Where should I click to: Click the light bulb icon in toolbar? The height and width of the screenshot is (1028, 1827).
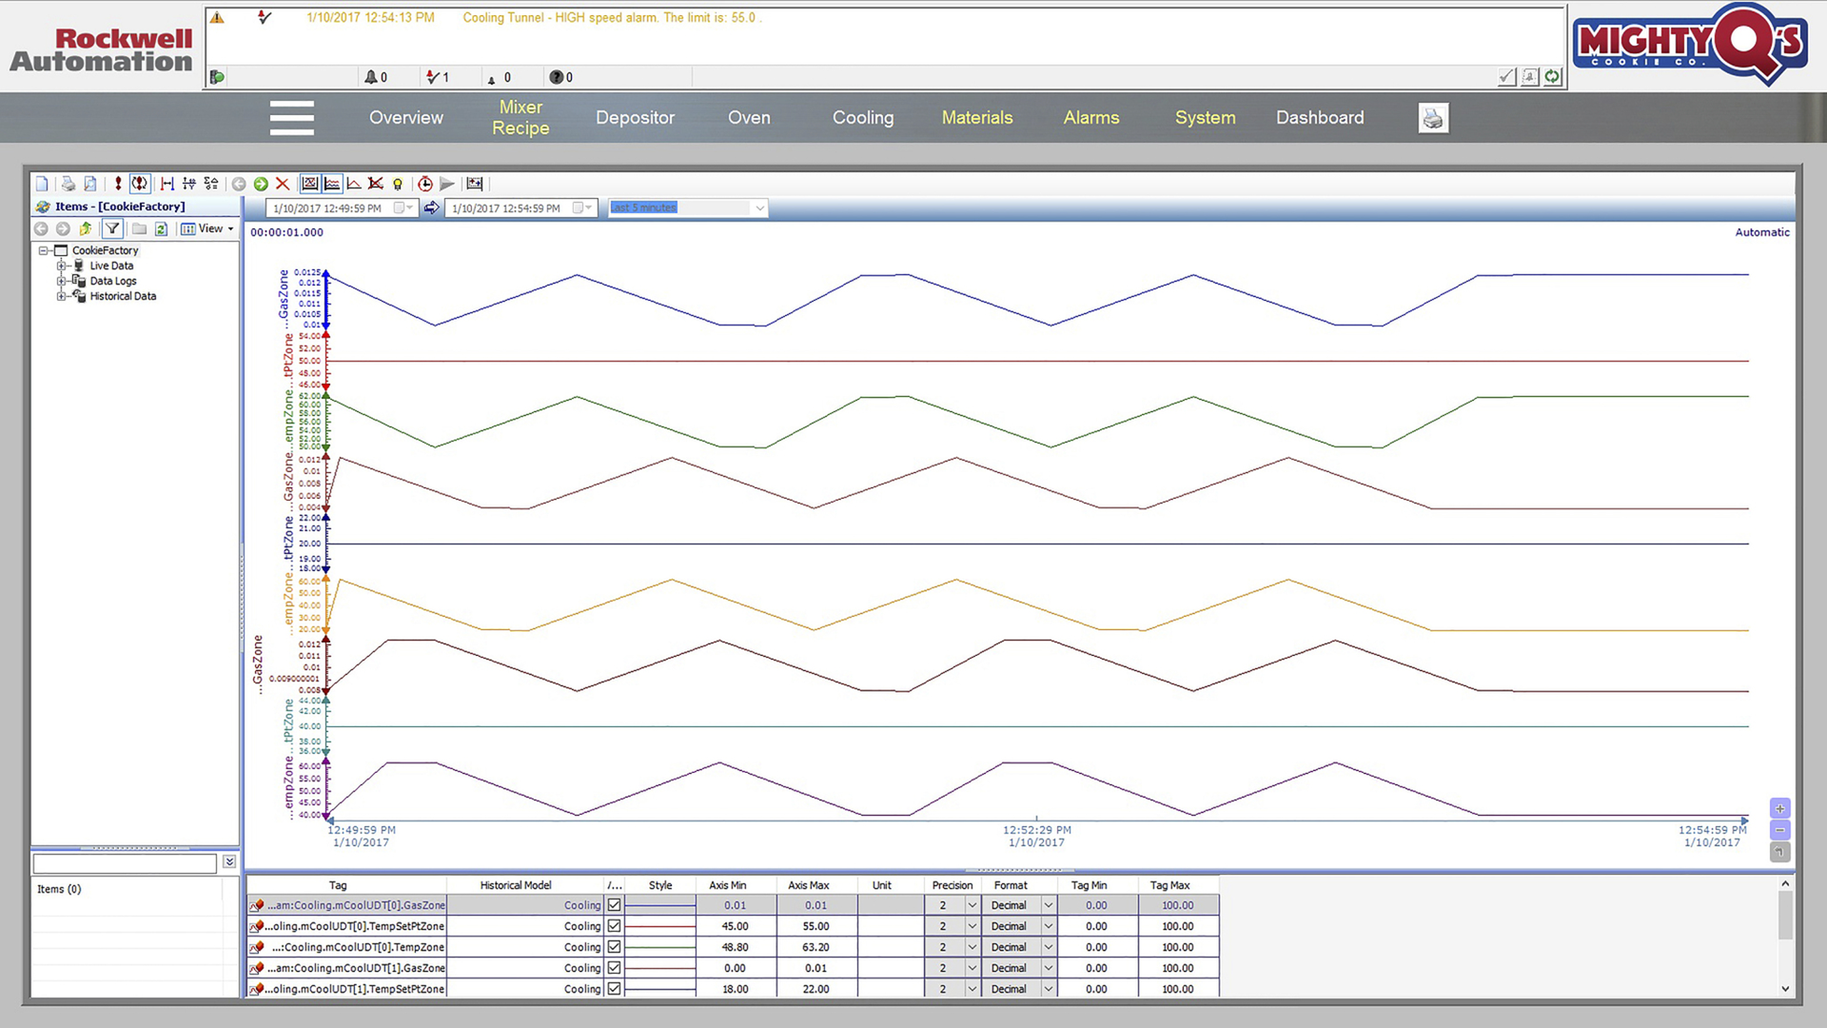click(398, 184)
